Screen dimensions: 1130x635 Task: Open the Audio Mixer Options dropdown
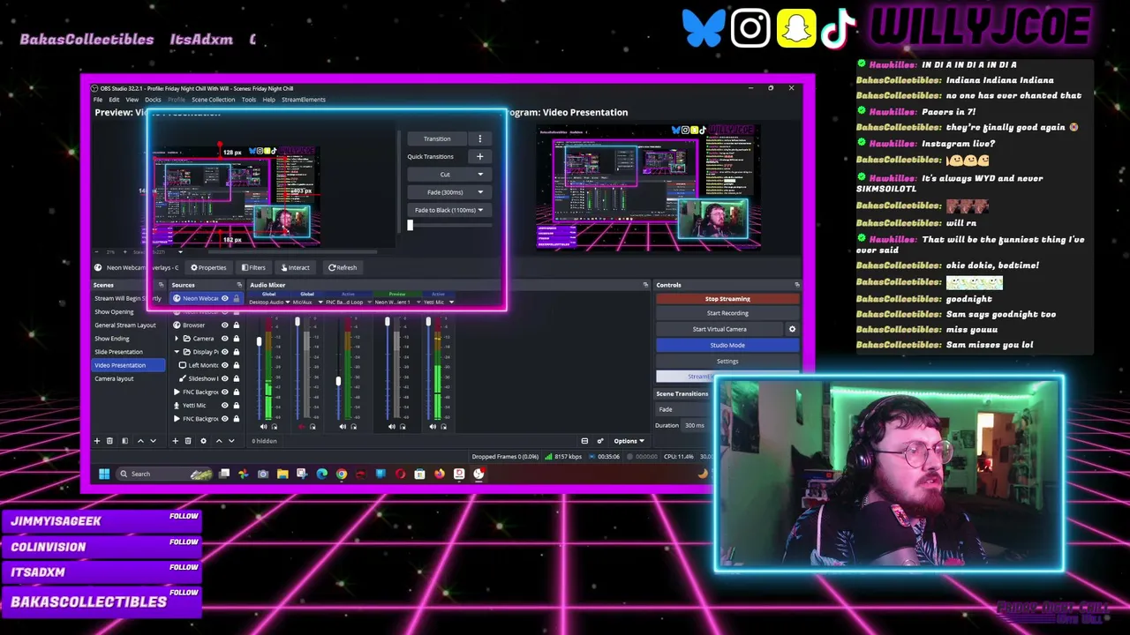pyautogui.click(x=629, y=441)
